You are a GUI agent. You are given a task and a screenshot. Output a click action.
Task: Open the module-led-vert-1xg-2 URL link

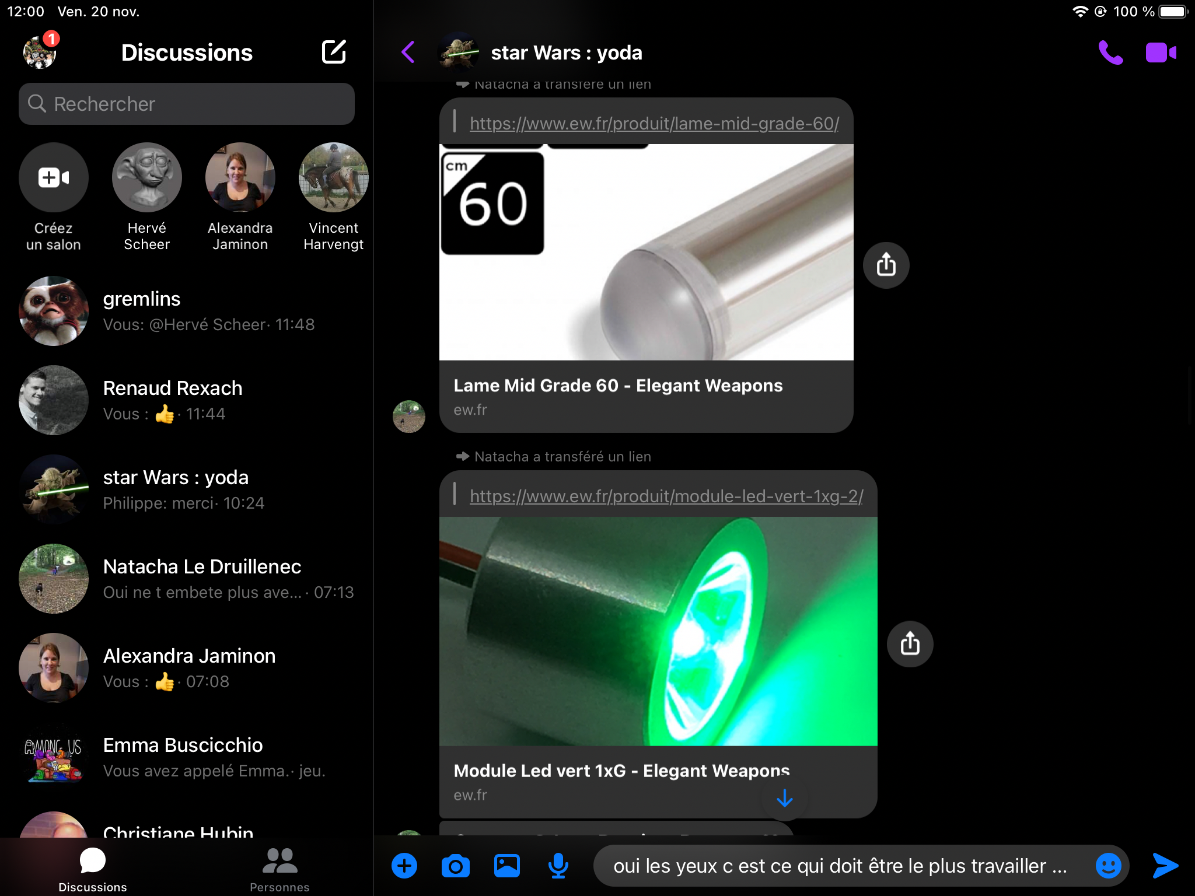pyautogui.click(x=666, y=496)
